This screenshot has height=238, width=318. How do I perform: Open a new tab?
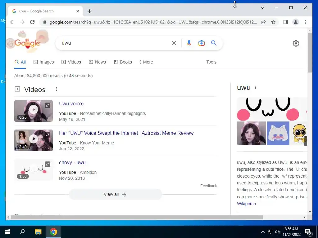[89, 11]
